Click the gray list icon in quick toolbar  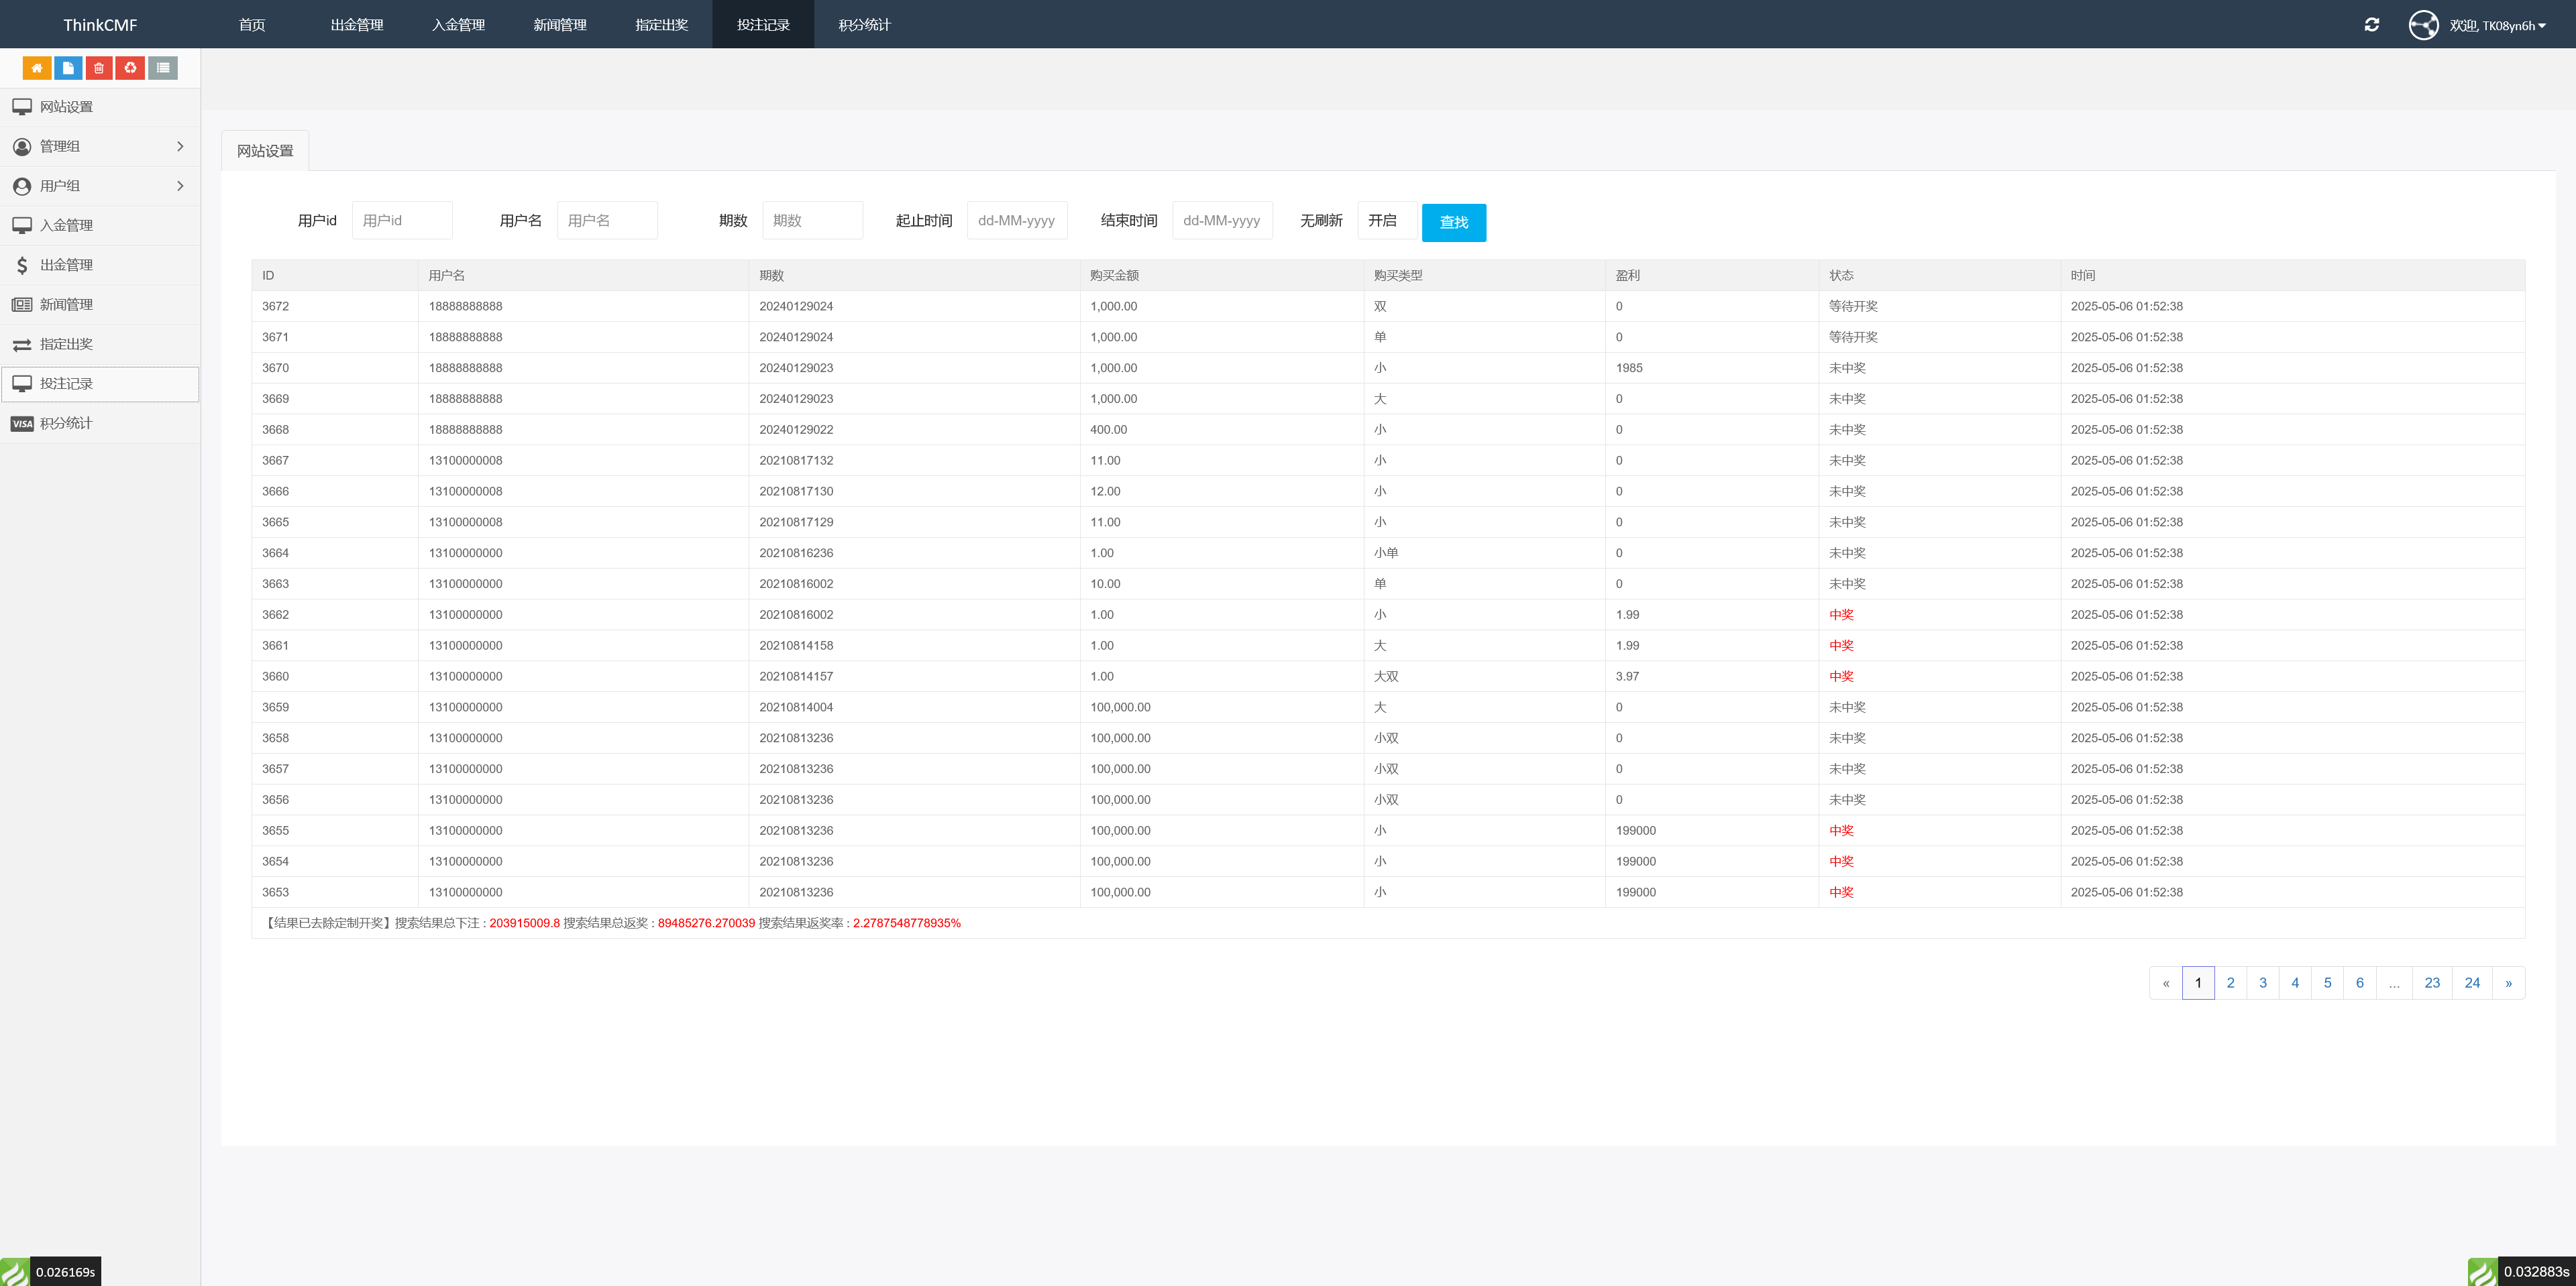(162, 68)
